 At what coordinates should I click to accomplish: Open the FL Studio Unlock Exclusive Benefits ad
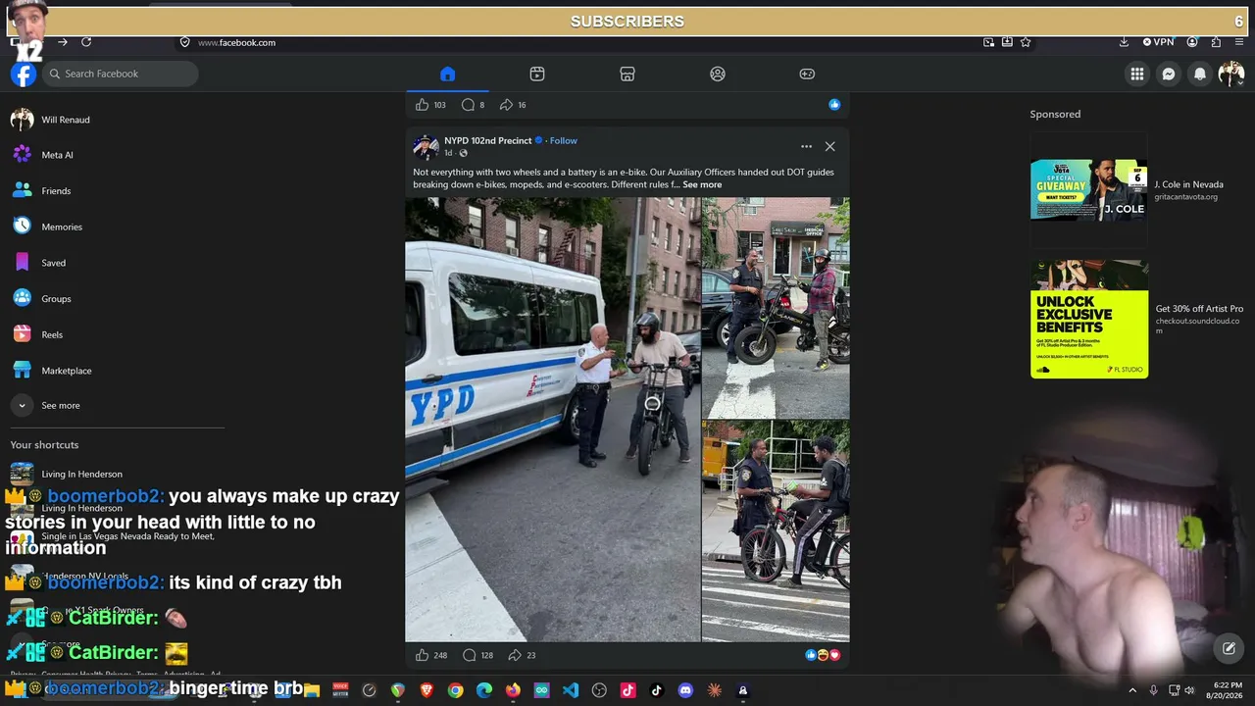pos(1089,319)
